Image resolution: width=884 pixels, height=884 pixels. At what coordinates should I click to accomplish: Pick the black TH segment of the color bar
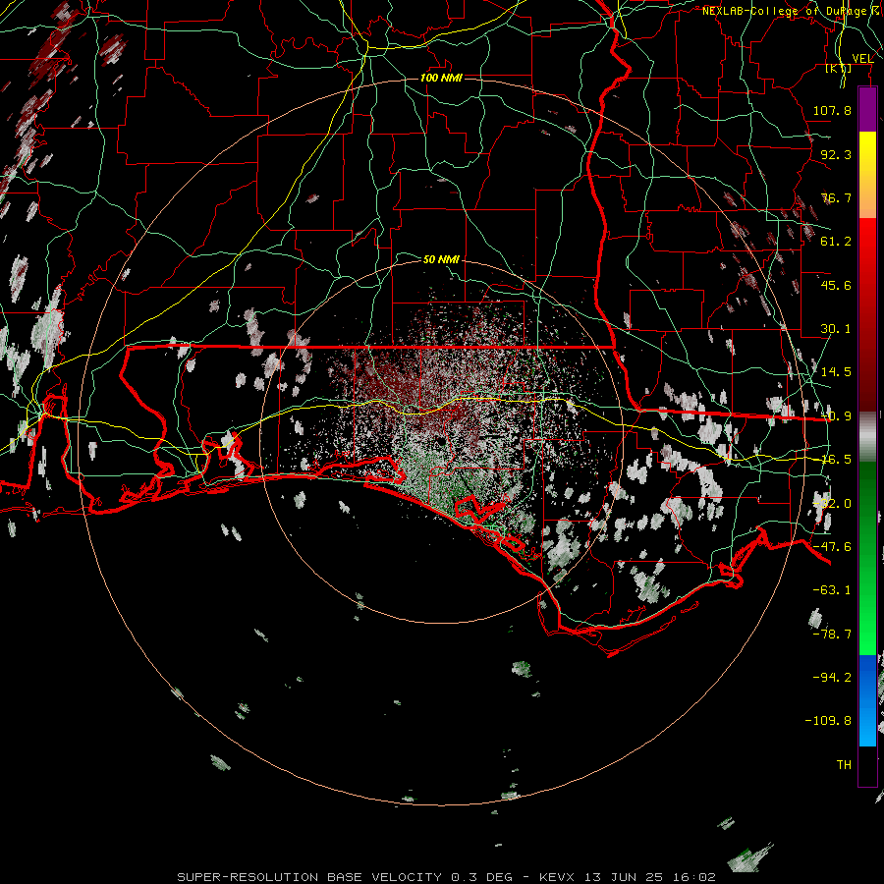[x=867, y=765]
